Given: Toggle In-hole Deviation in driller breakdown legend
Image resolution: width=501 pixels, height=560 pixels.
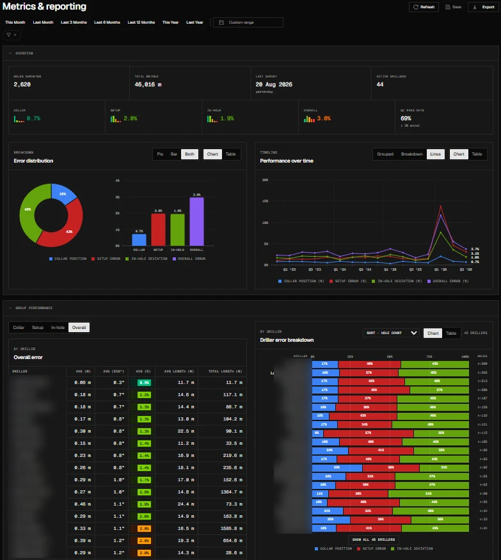Looking at the screenshot, I should coord(411,548).
